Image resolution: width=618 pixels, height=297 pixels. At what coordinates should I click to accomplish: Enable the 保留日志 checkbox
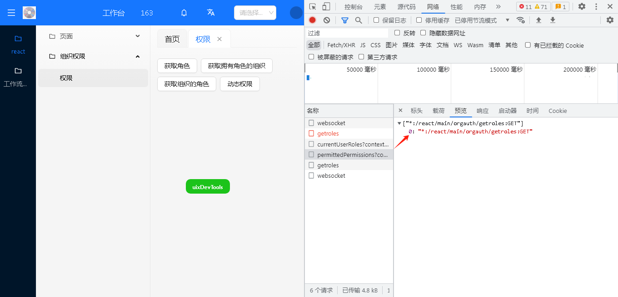(376, 20)
